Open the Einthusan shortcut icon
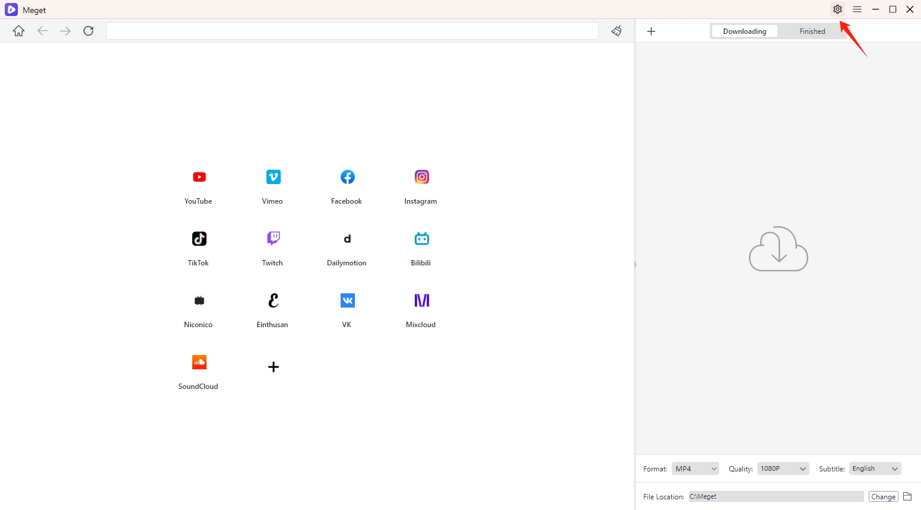 coord(273,300)
